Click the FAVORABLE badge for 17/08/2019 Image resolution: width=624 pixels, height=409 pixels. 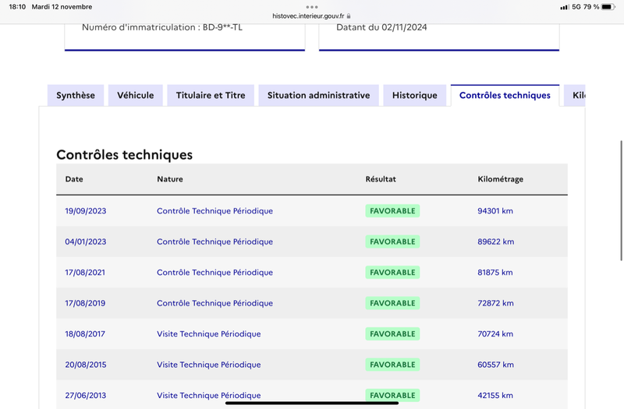(x=392, y=303)
